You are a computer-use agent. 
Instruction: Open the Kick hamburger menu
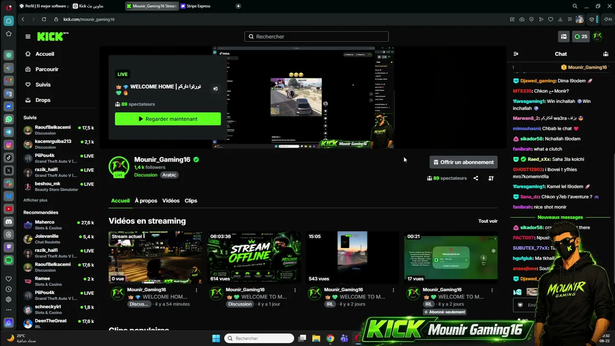pos(28,37)
